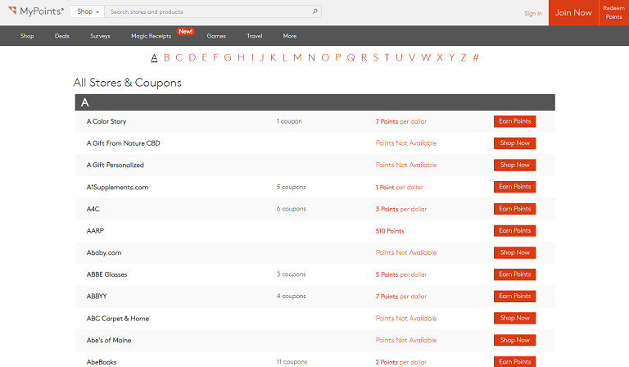Click Earn Points for A1Supplements.com

(514, 187)
